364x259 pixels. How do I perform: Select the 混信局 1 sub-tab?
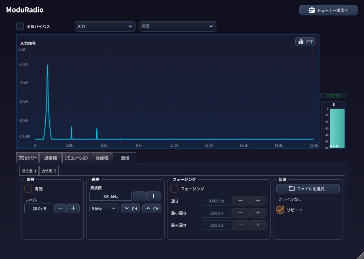[x=29, y=171]
